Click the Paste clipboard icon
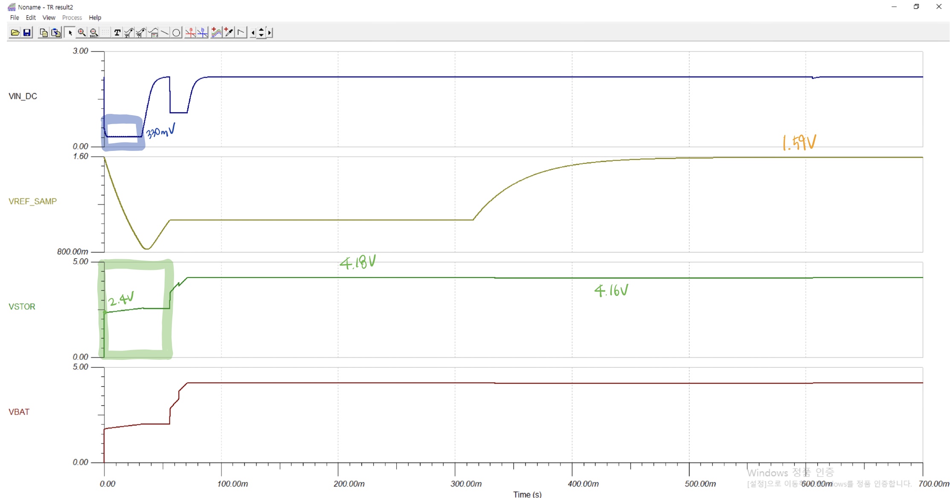Screen dimensions: 950x498 click(x=55, y=32)
